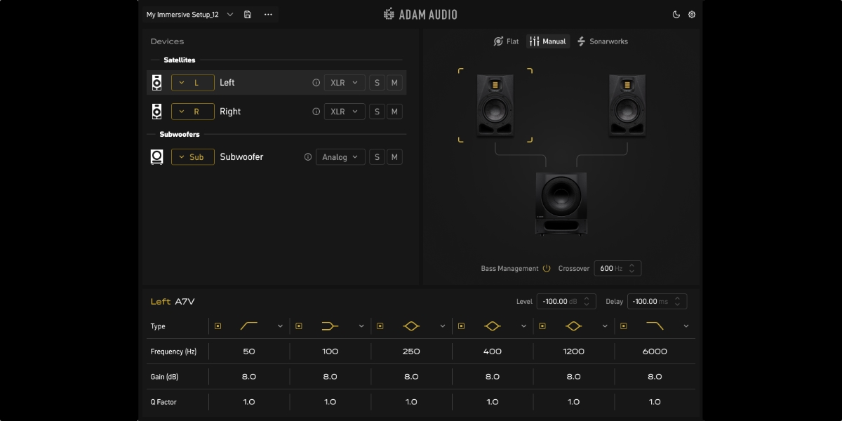The width and height of the screenshot is (842, 421).
Task: Select the high-pass filter shape for 50 Hz band
Action: (x=249, y=326)
